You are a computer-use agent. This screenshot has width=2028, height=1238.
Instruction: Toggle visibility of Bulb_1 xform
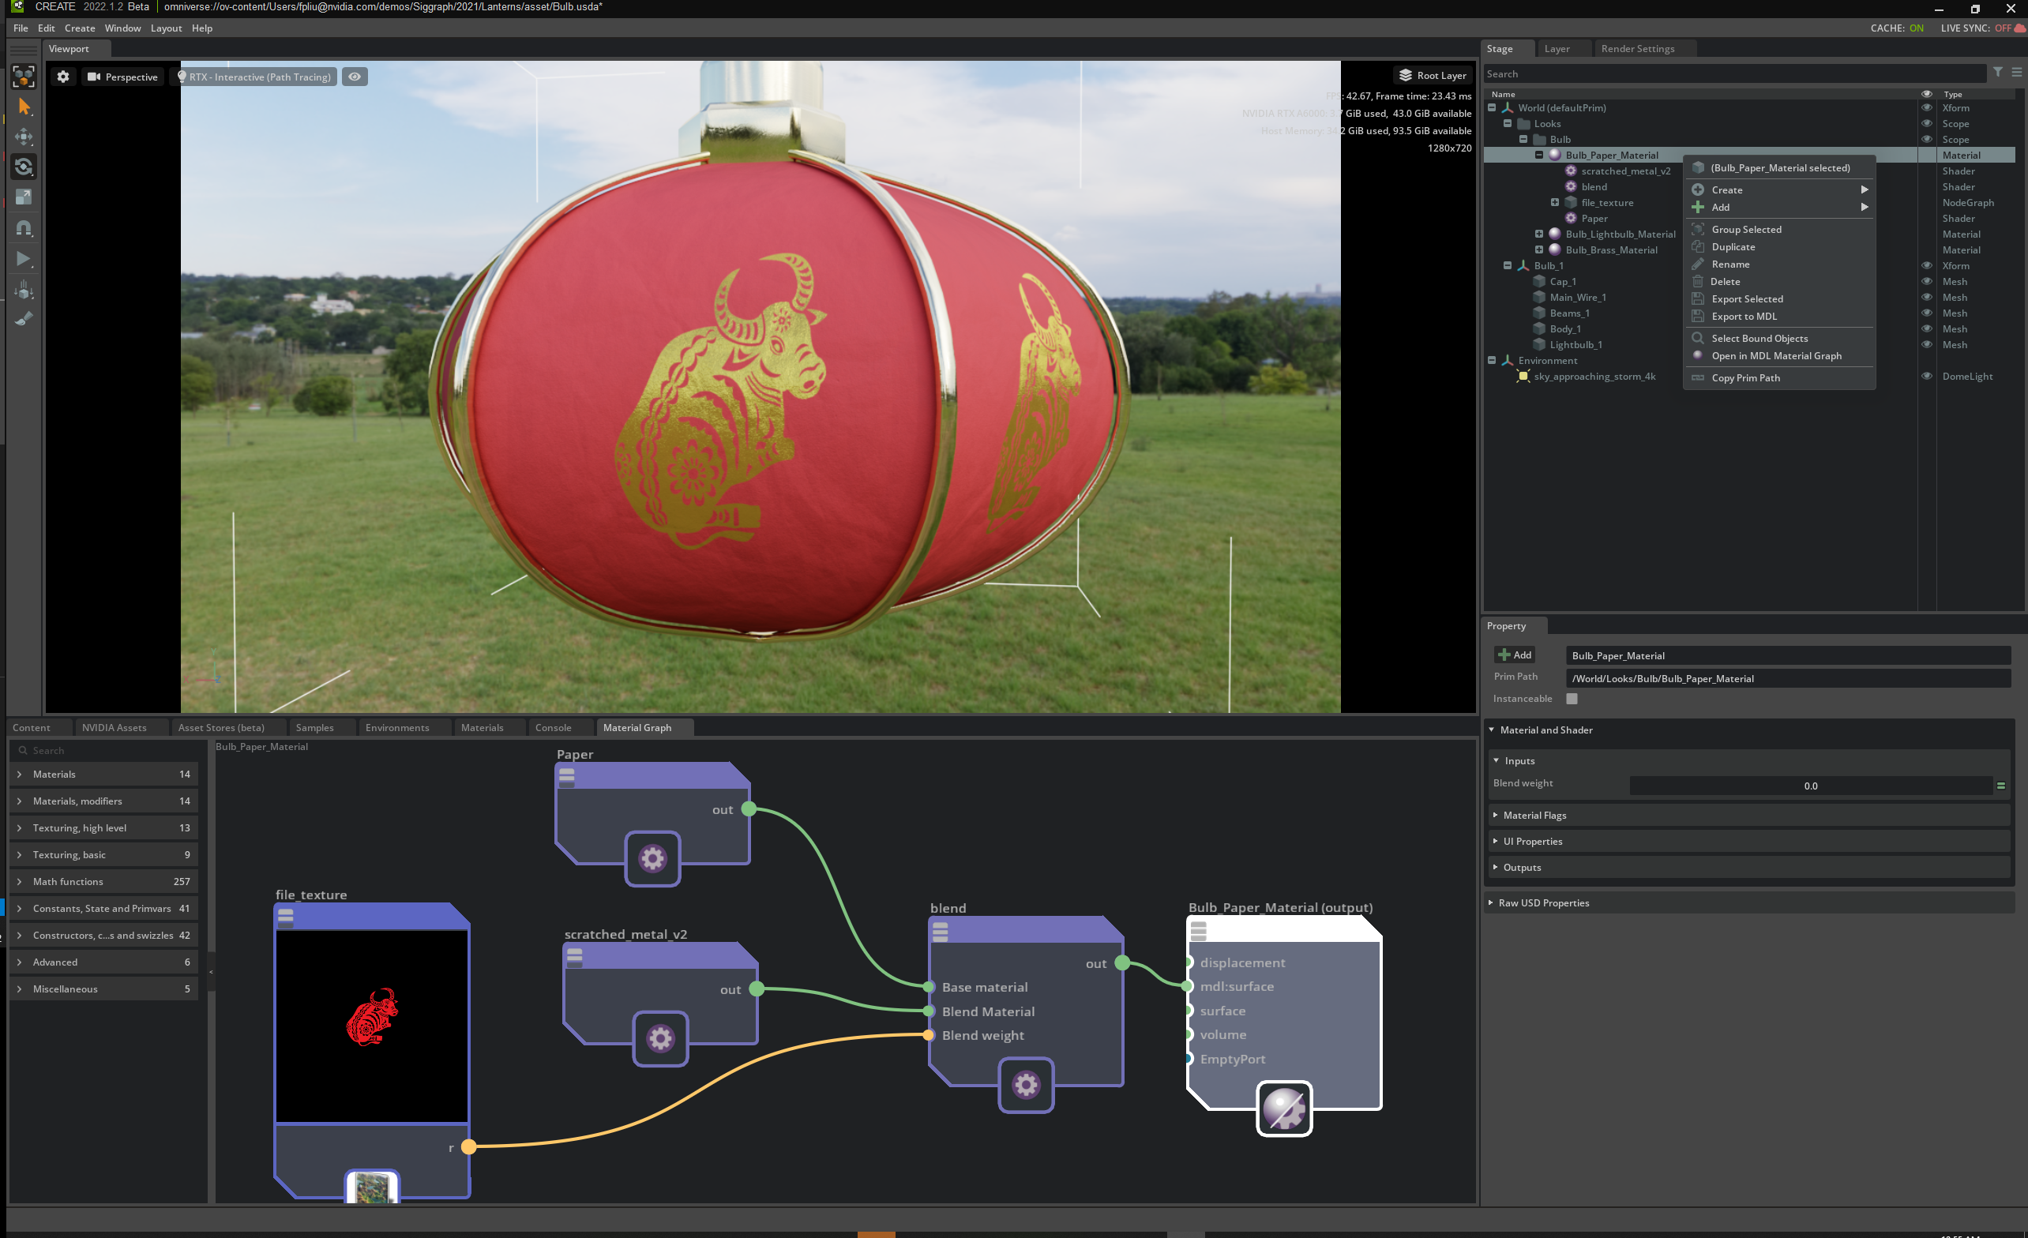click(x=1927, y=266)
